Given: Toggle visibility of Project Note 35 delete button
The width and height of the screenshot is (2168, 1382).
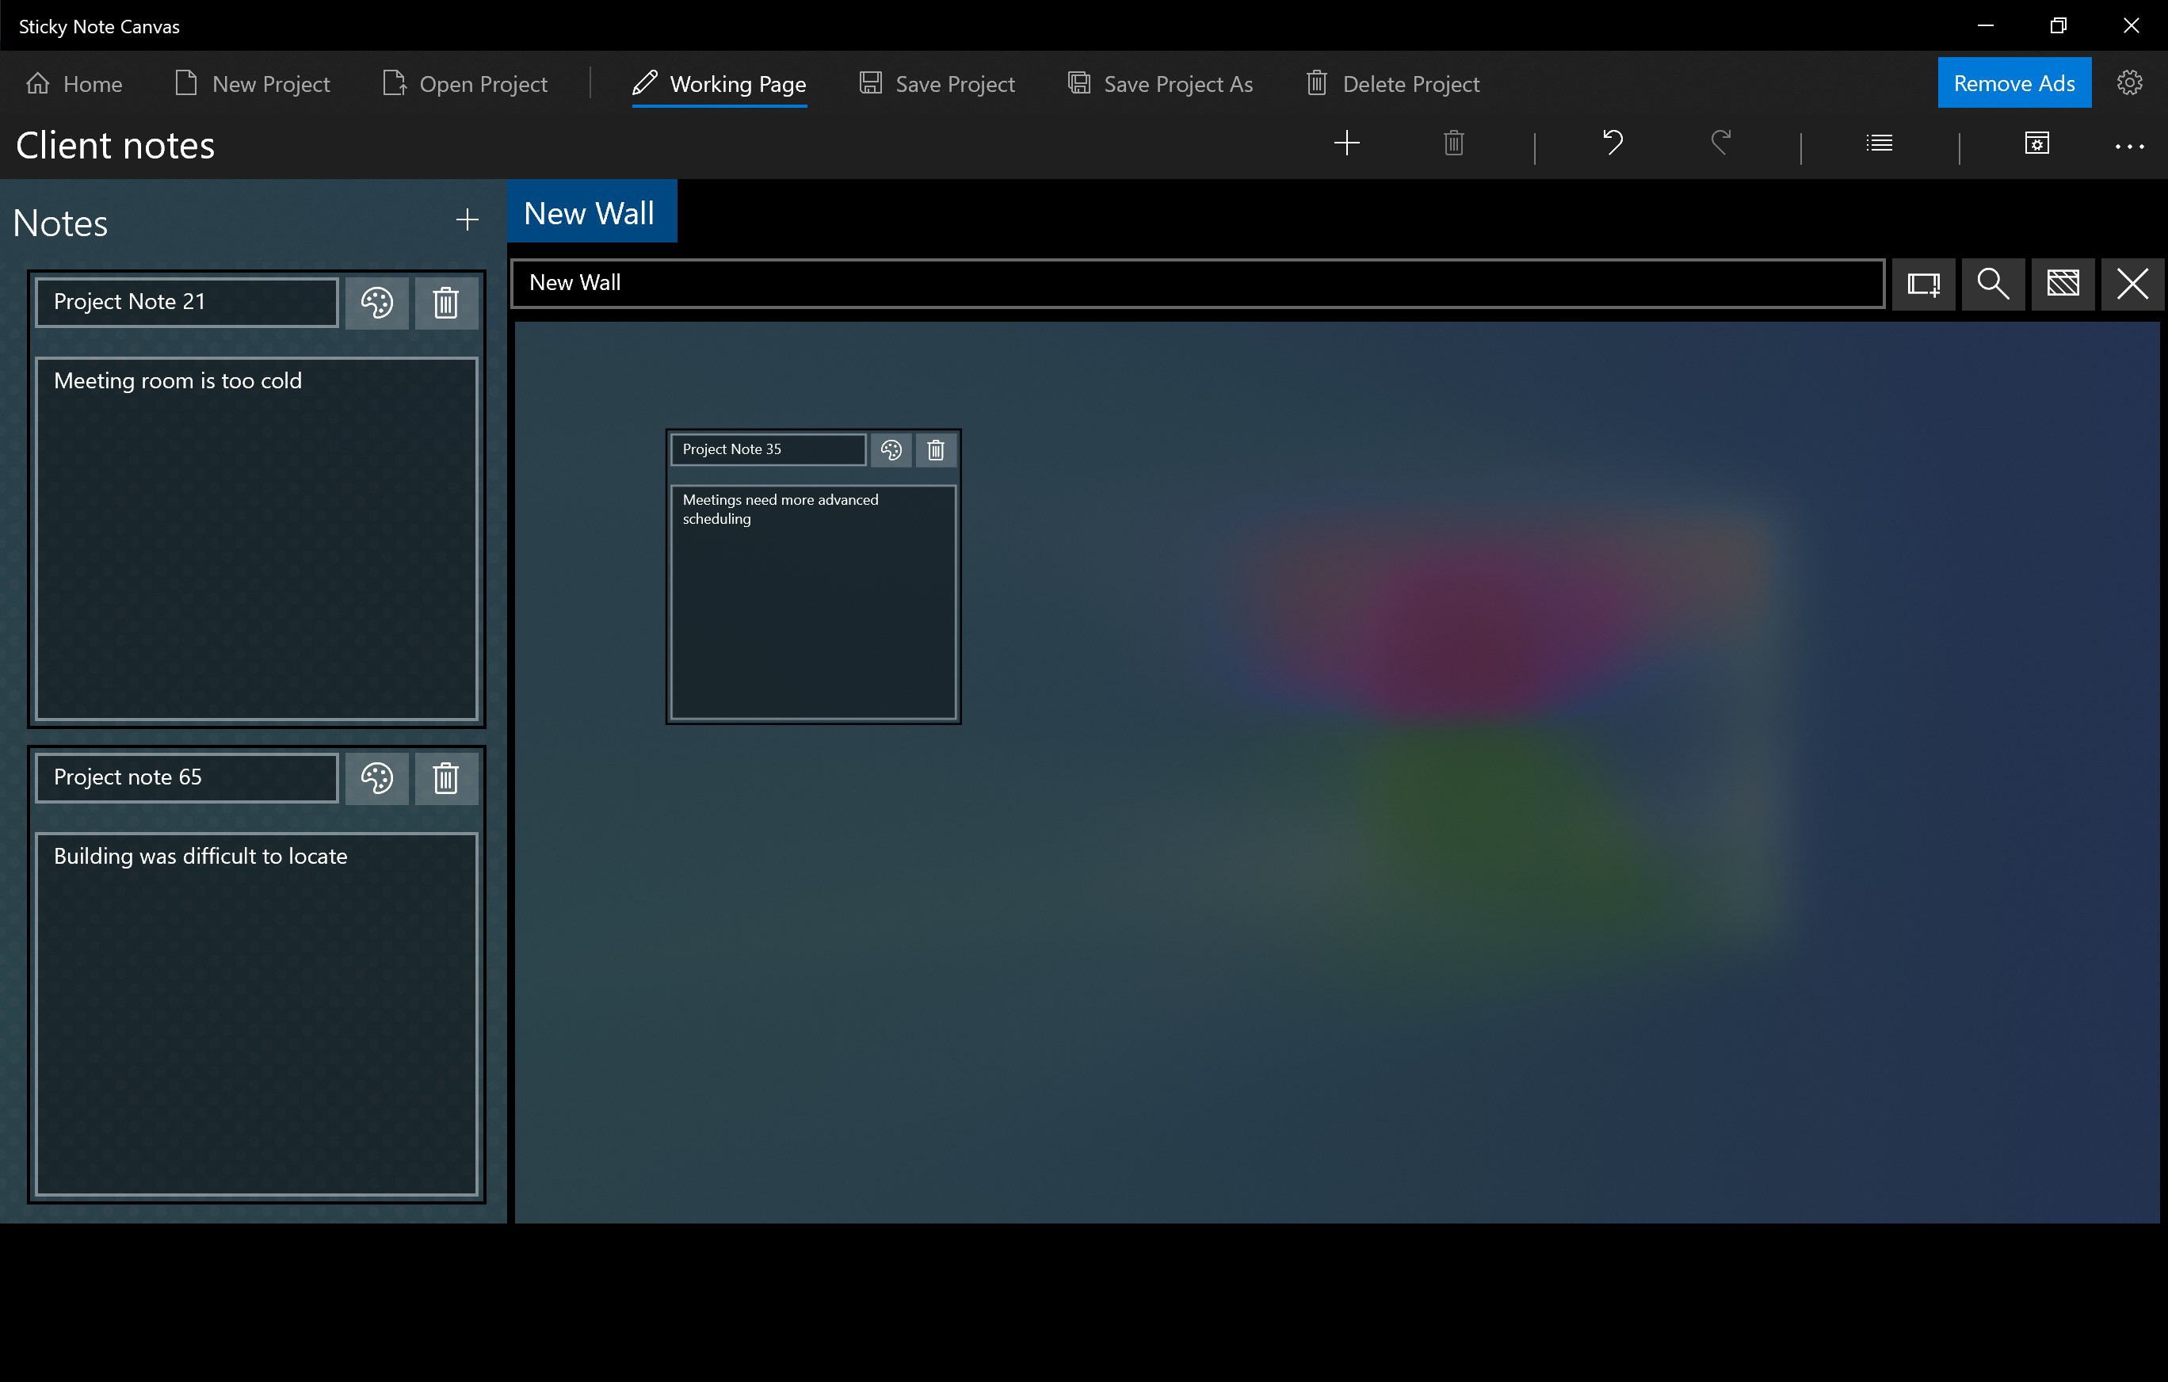Looking at the screenshot, I should pyautogui.click(x=936, y=449).
